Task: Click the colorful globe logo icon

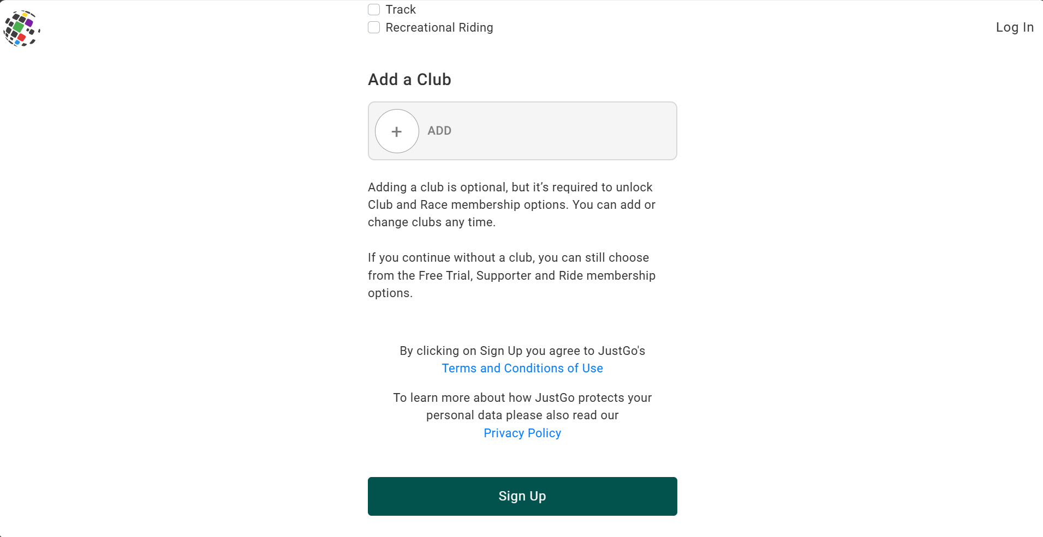Action: [x=22, y=28]
